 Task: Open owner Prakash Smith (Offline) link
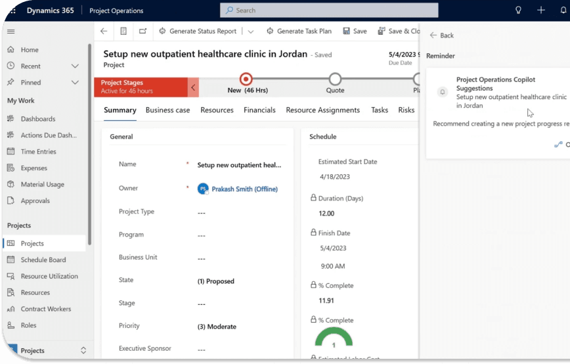(245, 189)
